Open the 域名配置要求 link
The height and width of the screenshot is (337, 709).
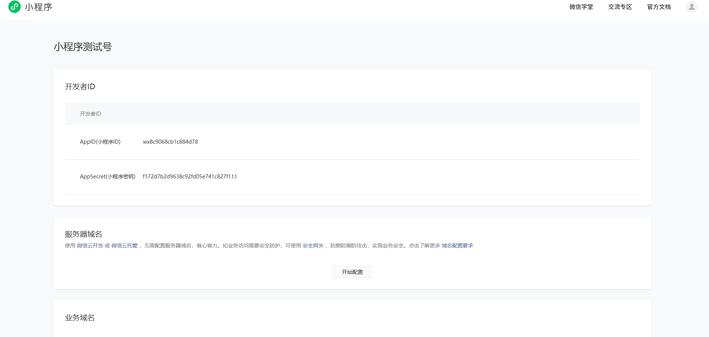point(457,246)
